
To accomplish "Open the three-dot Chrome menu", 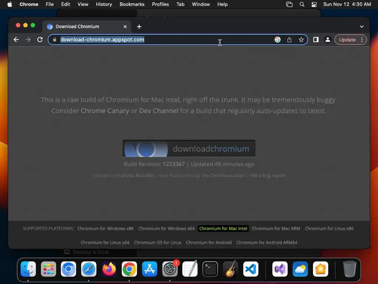I will 362,40.
